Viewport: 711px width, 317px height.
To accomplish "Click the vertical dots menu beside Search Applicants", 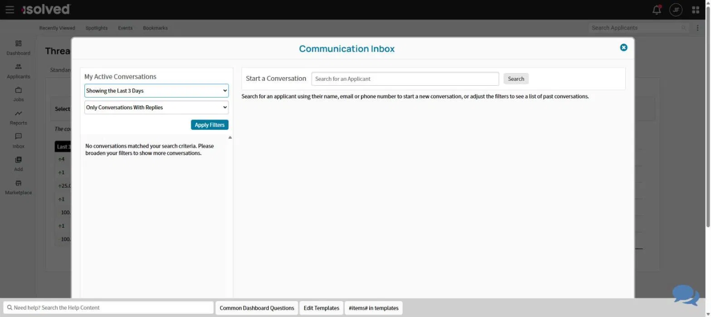I will pyautogui.click(x=697, y=28).
